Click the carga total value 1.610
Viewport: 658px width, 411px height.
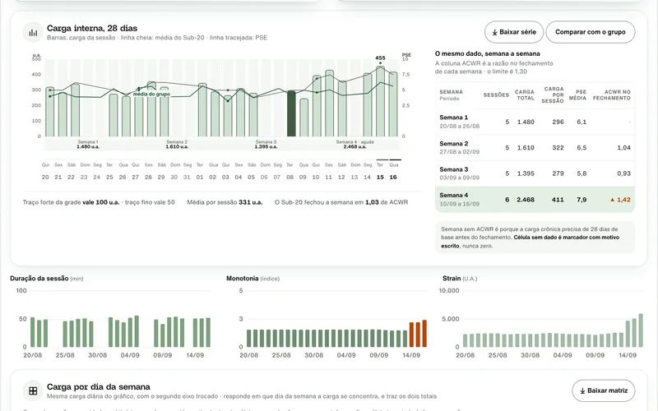coord(526,148)
